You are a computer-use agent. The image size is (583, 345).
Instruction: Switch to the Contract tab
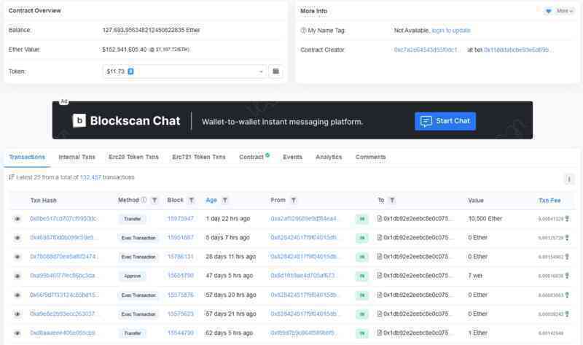254,157
